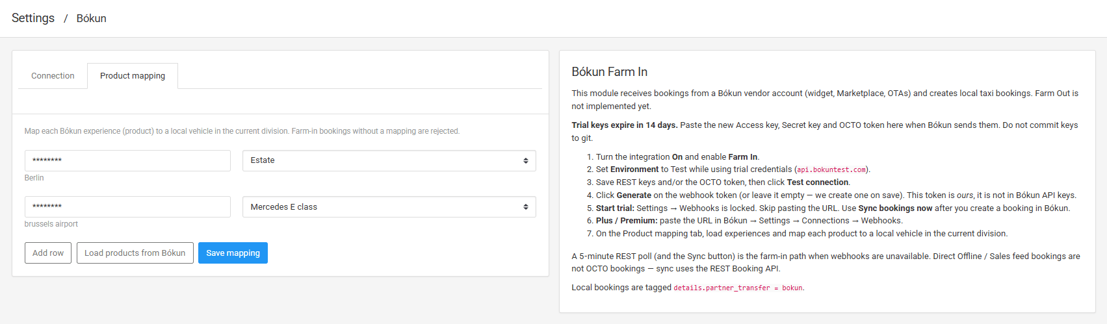Click the arrow icon on the Estate selector

point(526,160)
